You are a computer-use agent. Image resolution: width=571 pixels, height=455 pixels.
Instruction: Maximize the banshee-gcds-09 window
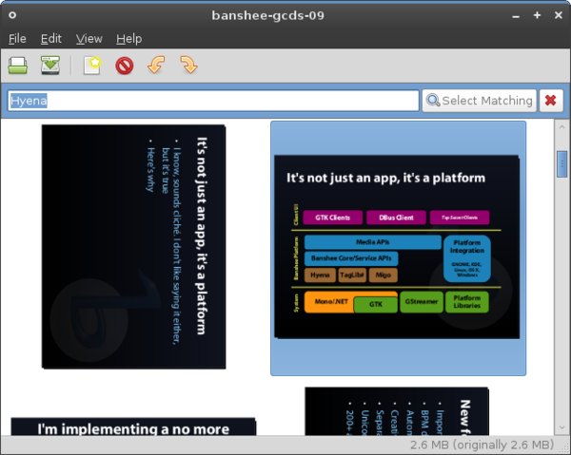click(x=537, y=15)
